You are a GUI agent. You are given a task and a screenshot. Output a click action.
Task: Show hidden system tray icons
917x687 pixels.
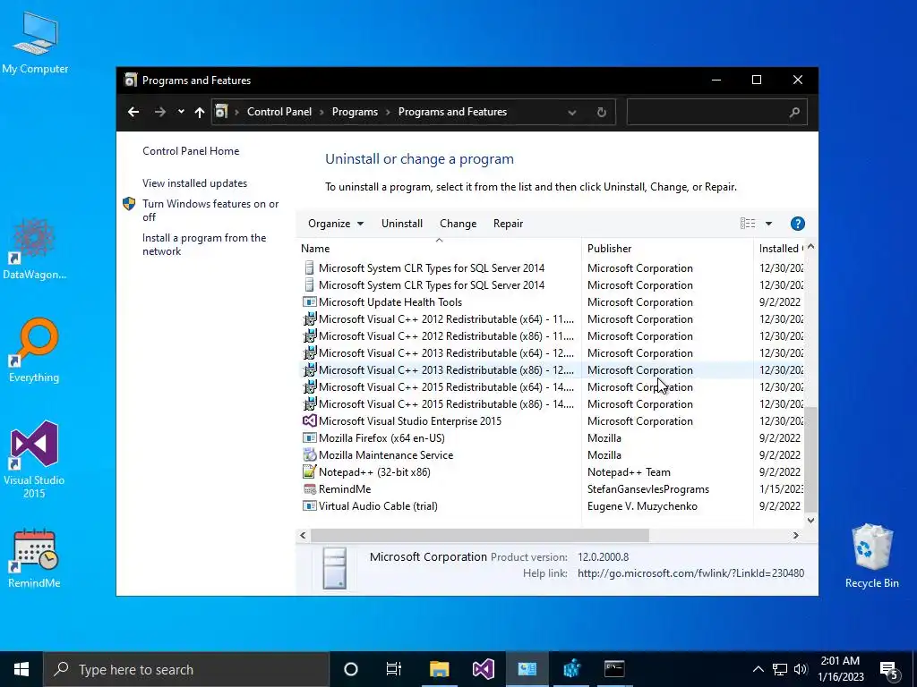[758, 669]
